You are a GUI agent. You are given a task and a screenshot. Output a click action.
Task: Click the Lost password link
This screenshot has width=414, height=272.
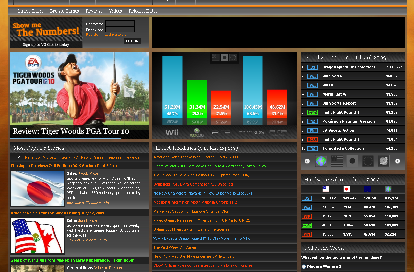[115, 35]
